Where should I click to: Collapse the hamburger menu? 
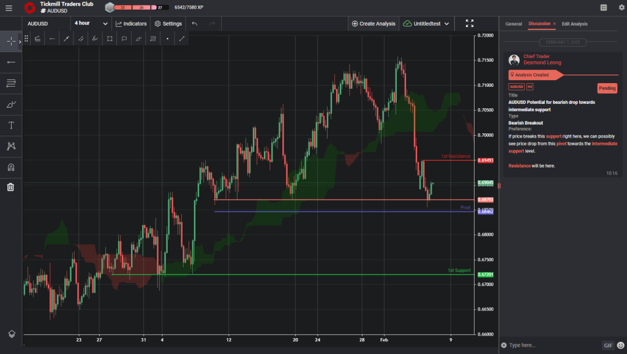coord(9,7)
